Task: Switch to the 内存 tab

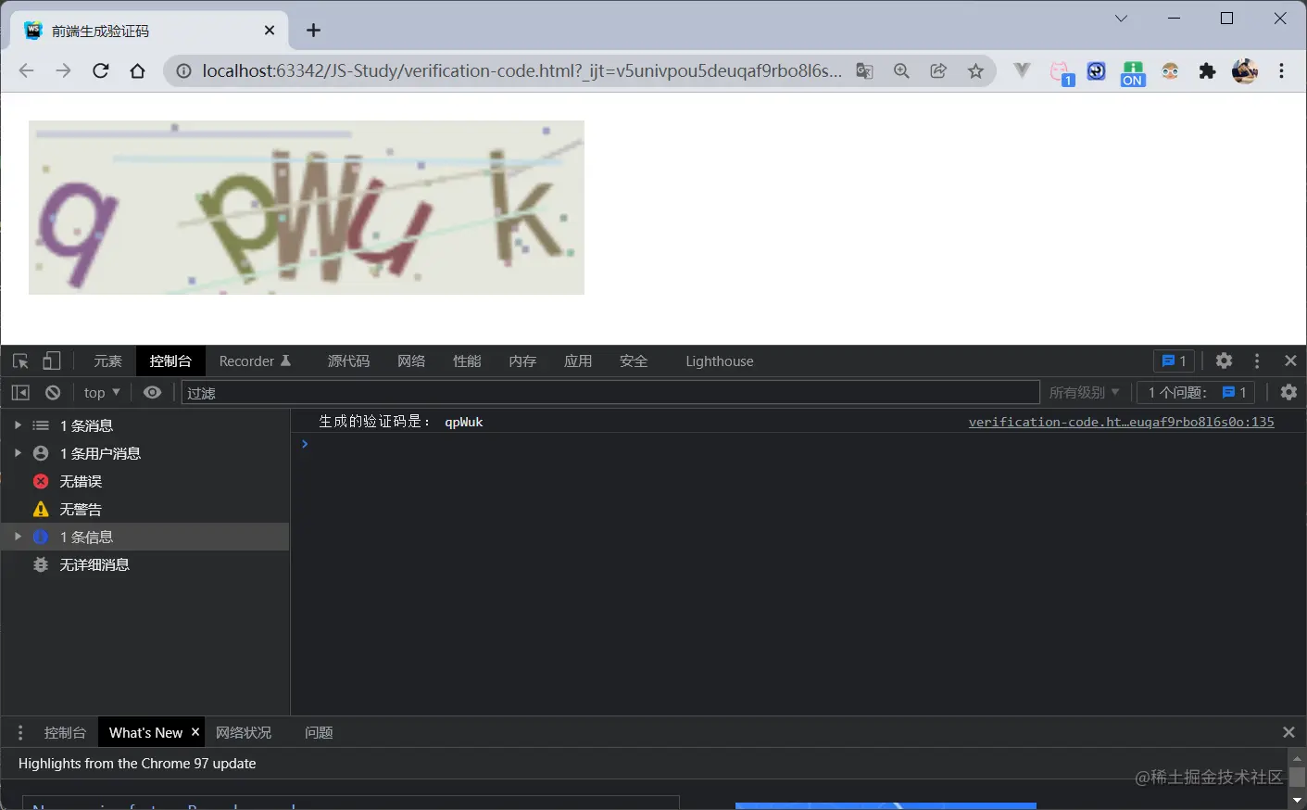Action: [522, 361]
